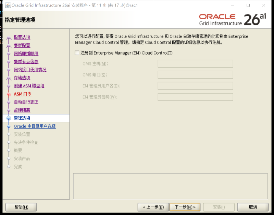
Task: Minimize the installer window
Action: (x=233, y=5)
